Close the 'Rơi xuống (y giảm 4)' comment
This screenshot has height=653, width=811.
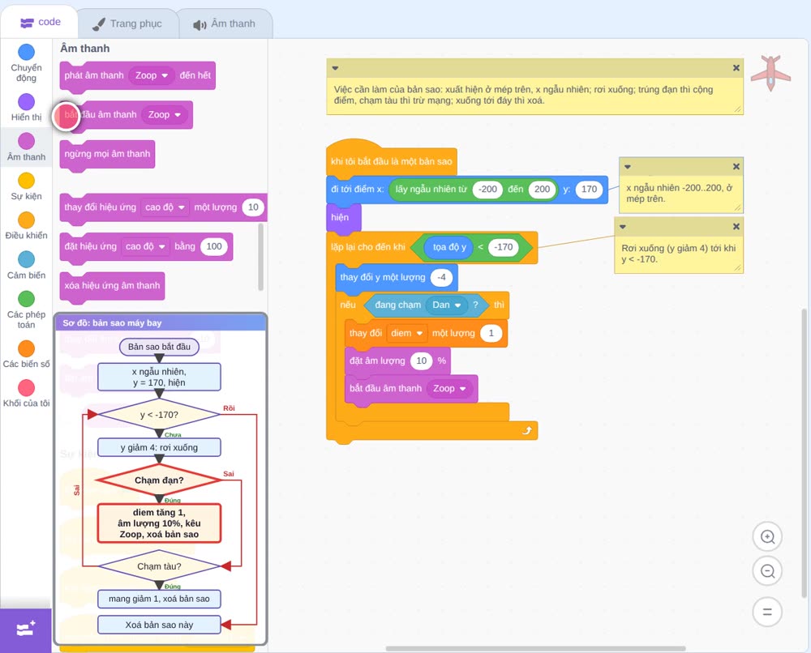coord(736,226)
